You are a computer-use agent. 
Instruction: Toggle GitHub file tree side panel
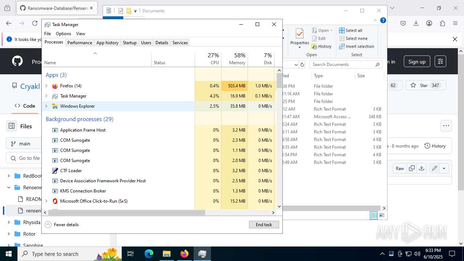12,126
